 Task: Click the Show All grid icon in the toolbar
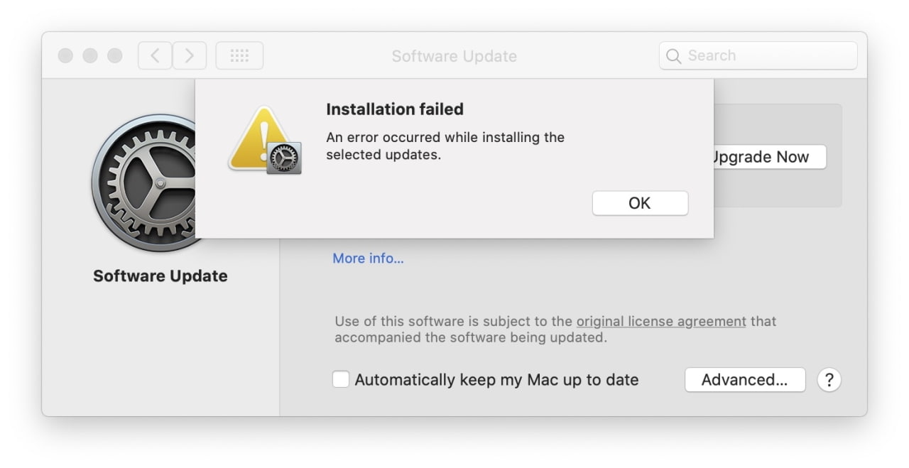click(x=239, y=55)
